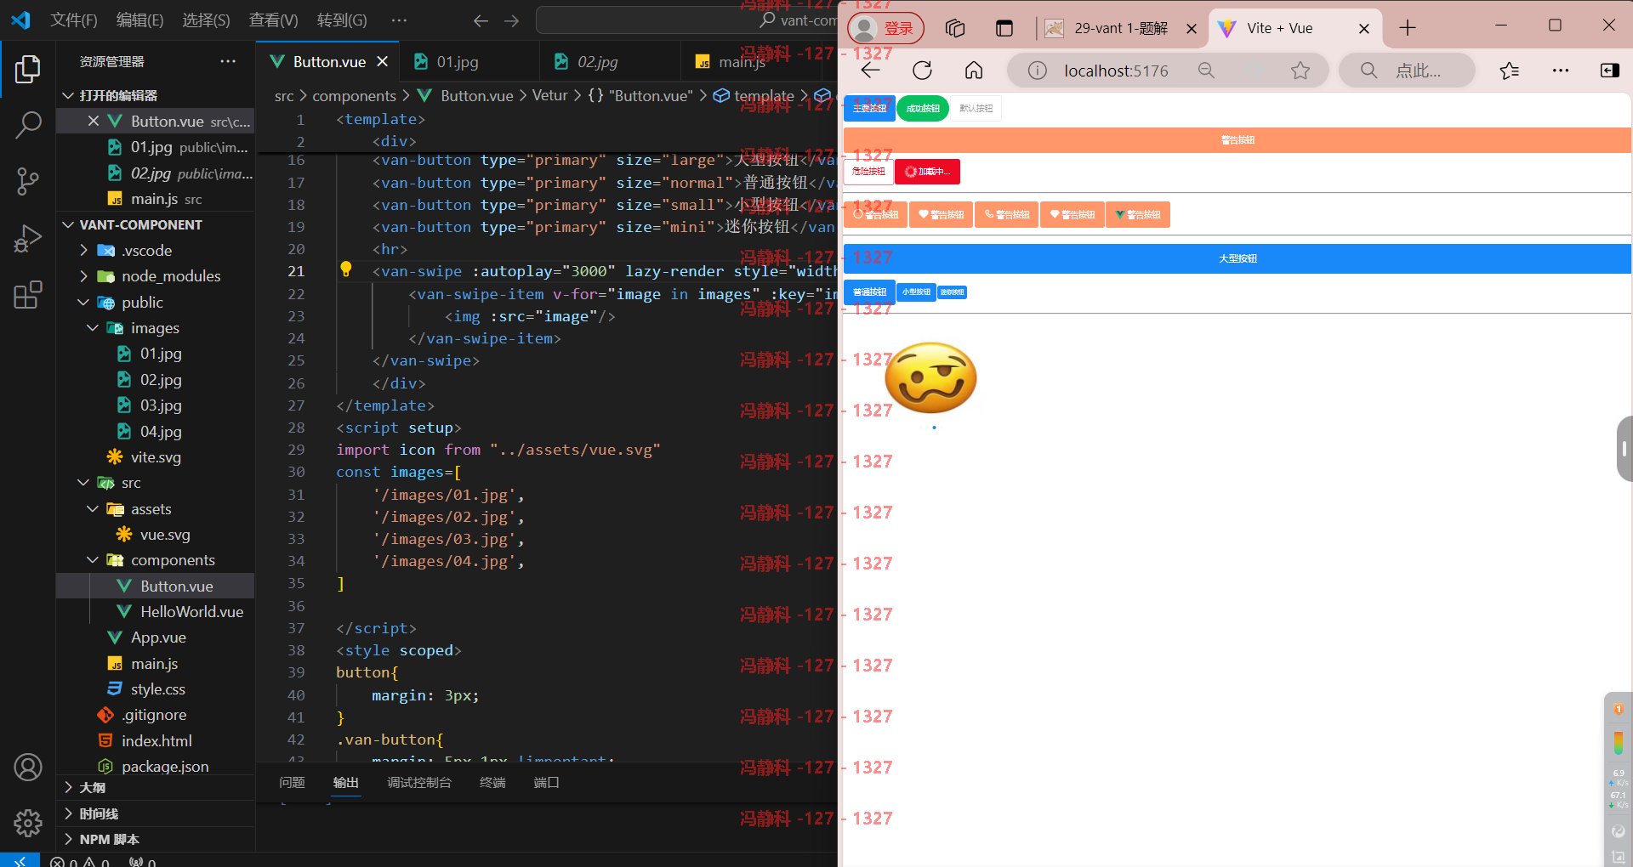The height and width of the screenshot is (867, 1633).
Task: View site information for localhost:5176
Action: [1037, 71]
